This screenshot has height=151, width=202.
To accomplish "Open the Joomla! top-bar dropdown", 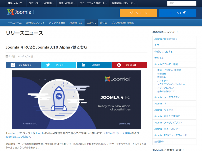I will 16,3.
